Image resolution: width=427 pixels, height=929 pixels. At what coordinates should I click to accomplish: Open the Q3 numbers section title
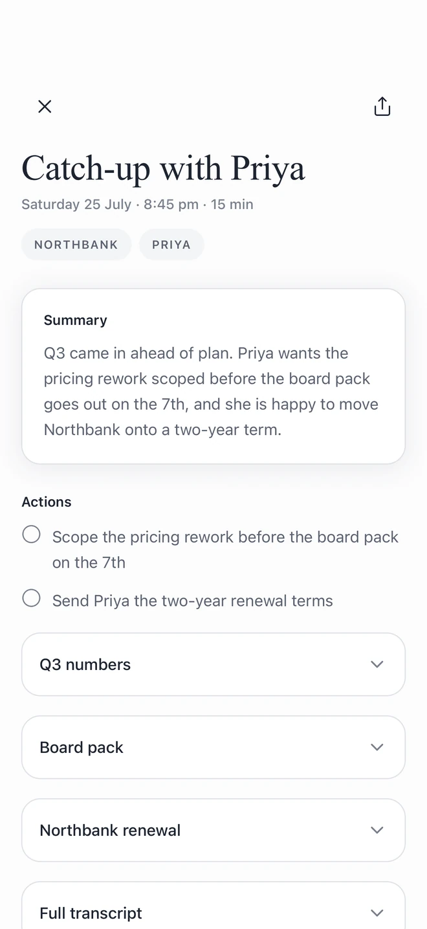tap(85, 664)
